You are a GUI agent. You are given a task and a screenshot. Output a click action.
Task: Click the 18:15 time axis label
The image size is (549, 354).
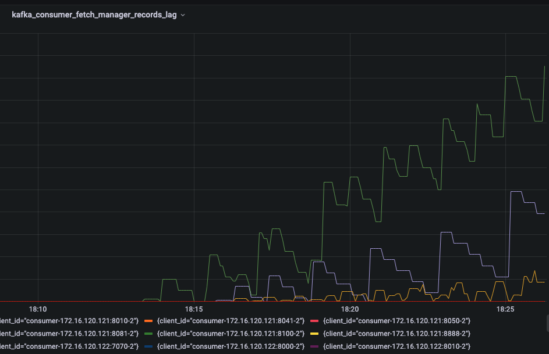[194, 309]
